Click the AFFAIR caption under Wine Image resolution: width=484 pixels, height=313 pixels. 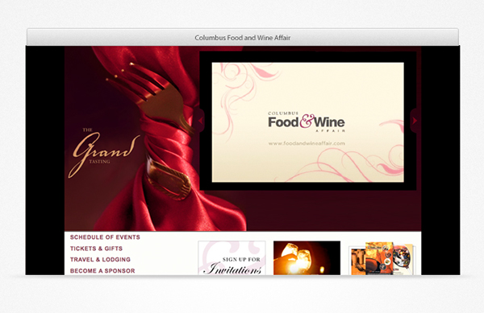point(330,131)
